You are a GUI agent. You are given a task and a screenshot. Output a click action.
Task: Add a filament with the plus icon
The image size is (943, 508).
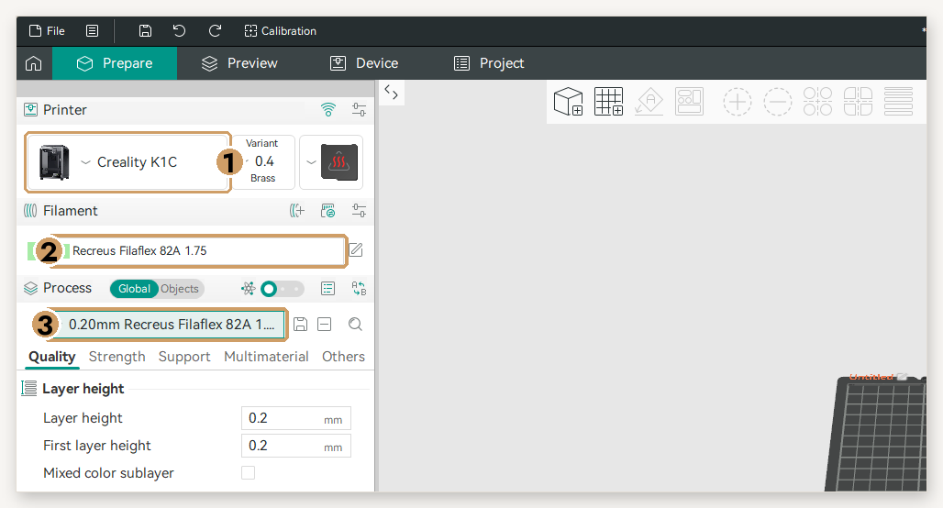tap(297, 210)
